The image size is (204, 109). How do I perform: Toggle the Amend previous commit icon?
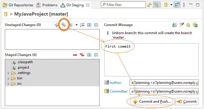[x=174, y=25]
